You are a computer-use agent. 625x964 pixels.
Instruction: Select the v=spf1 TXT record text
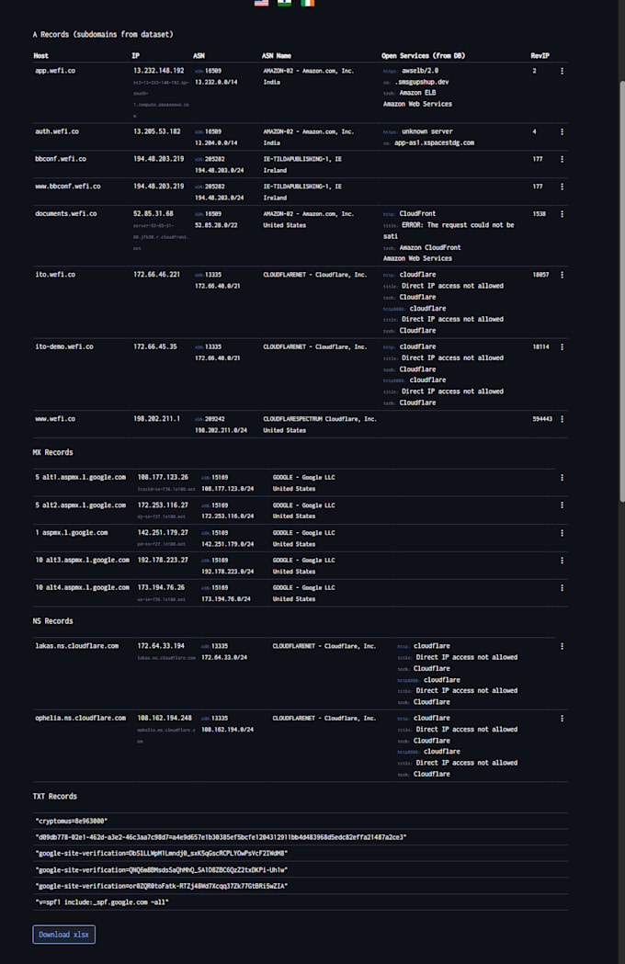pos(102,902)
